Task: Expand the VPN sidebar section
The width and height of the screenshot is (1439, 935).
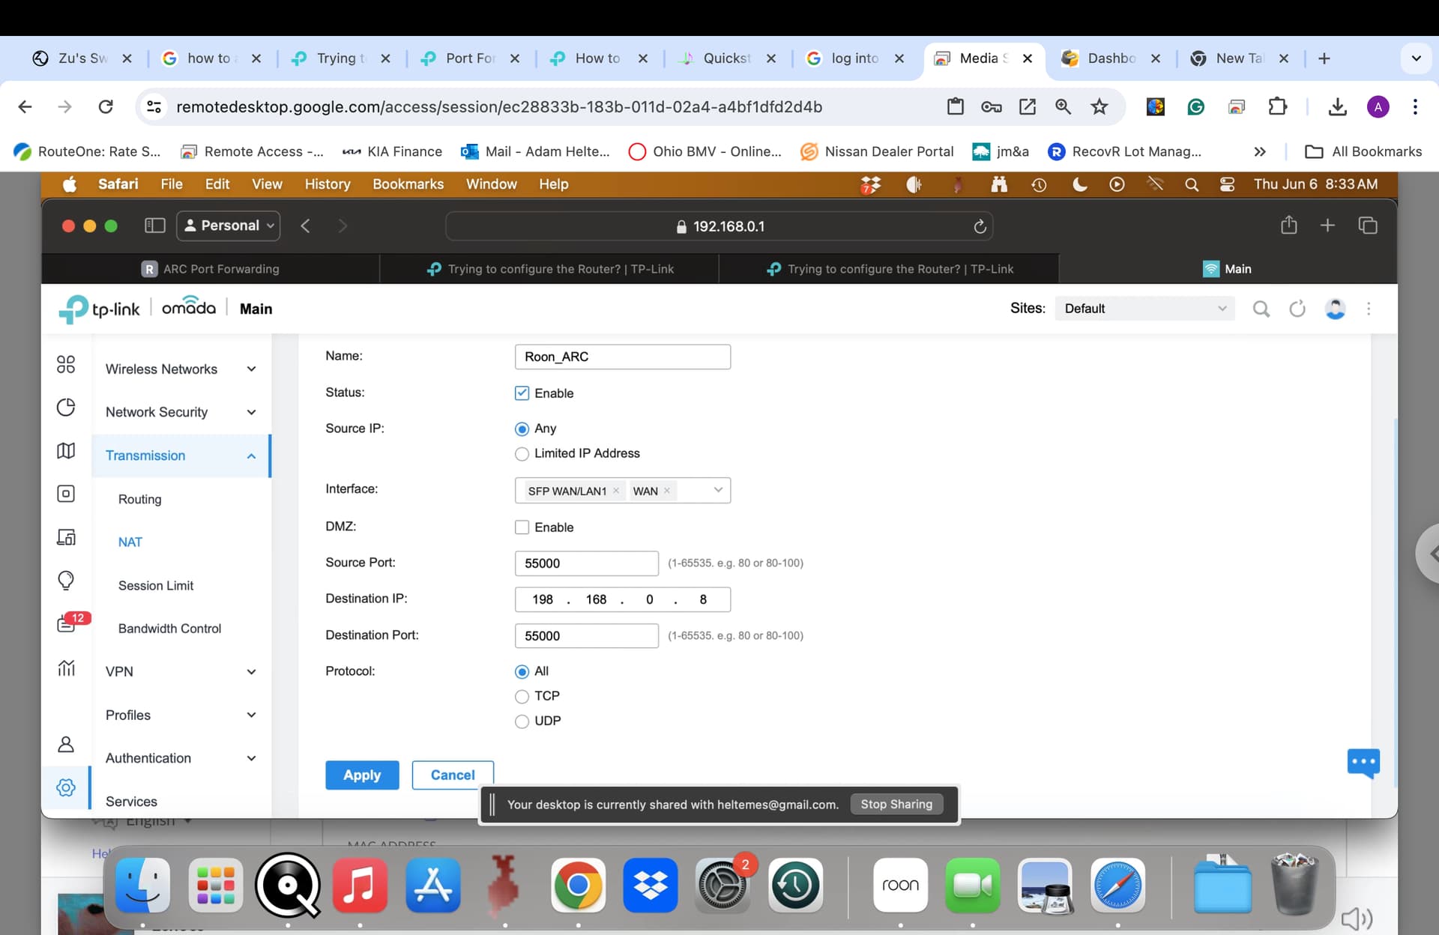Action: click(180, 671)
